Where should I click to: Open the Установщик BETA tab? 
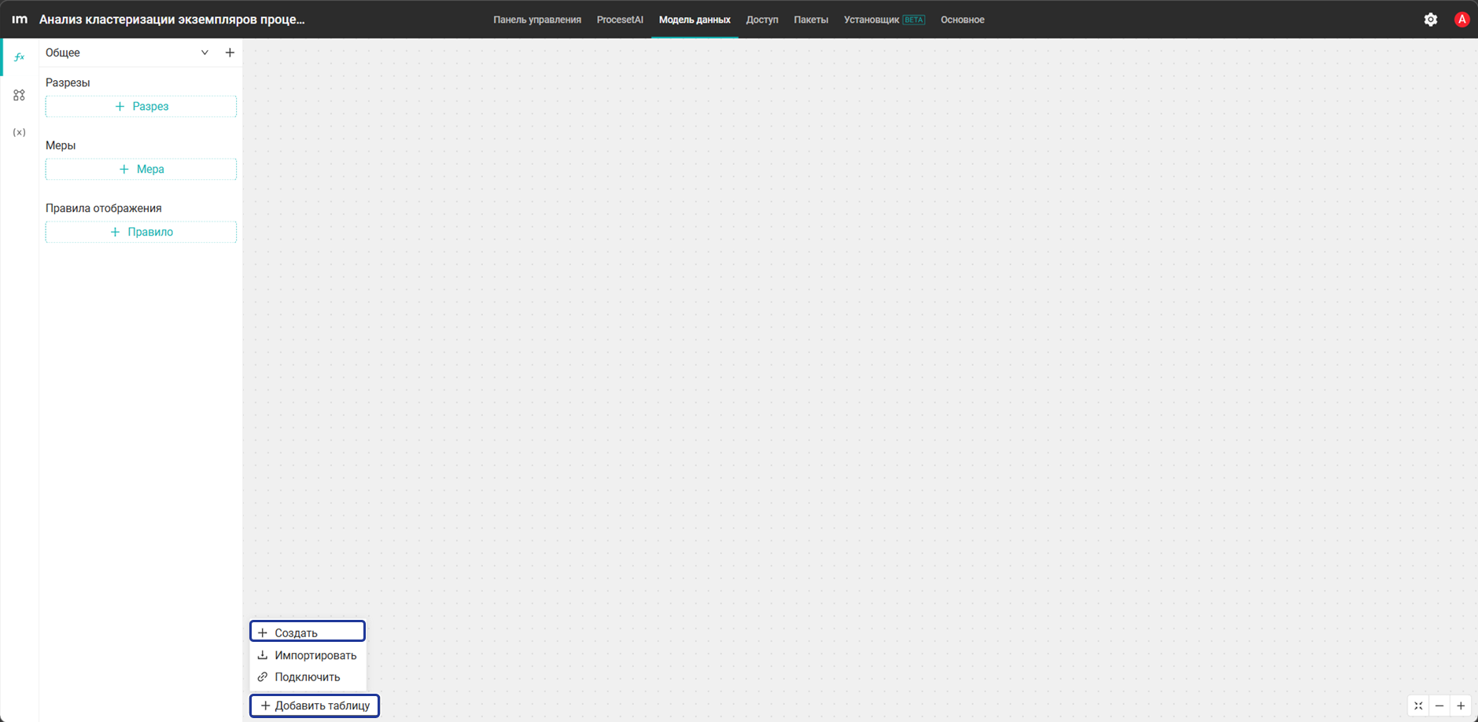(884, 20)
